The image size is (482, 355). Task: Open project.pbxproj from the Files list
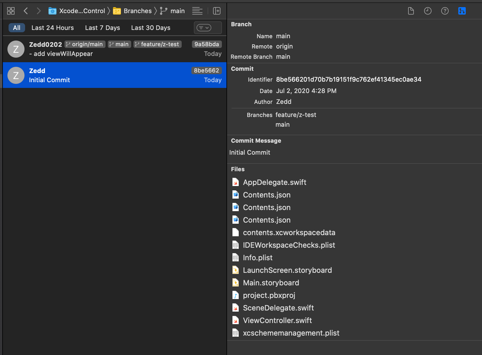(x=269, y=295)
